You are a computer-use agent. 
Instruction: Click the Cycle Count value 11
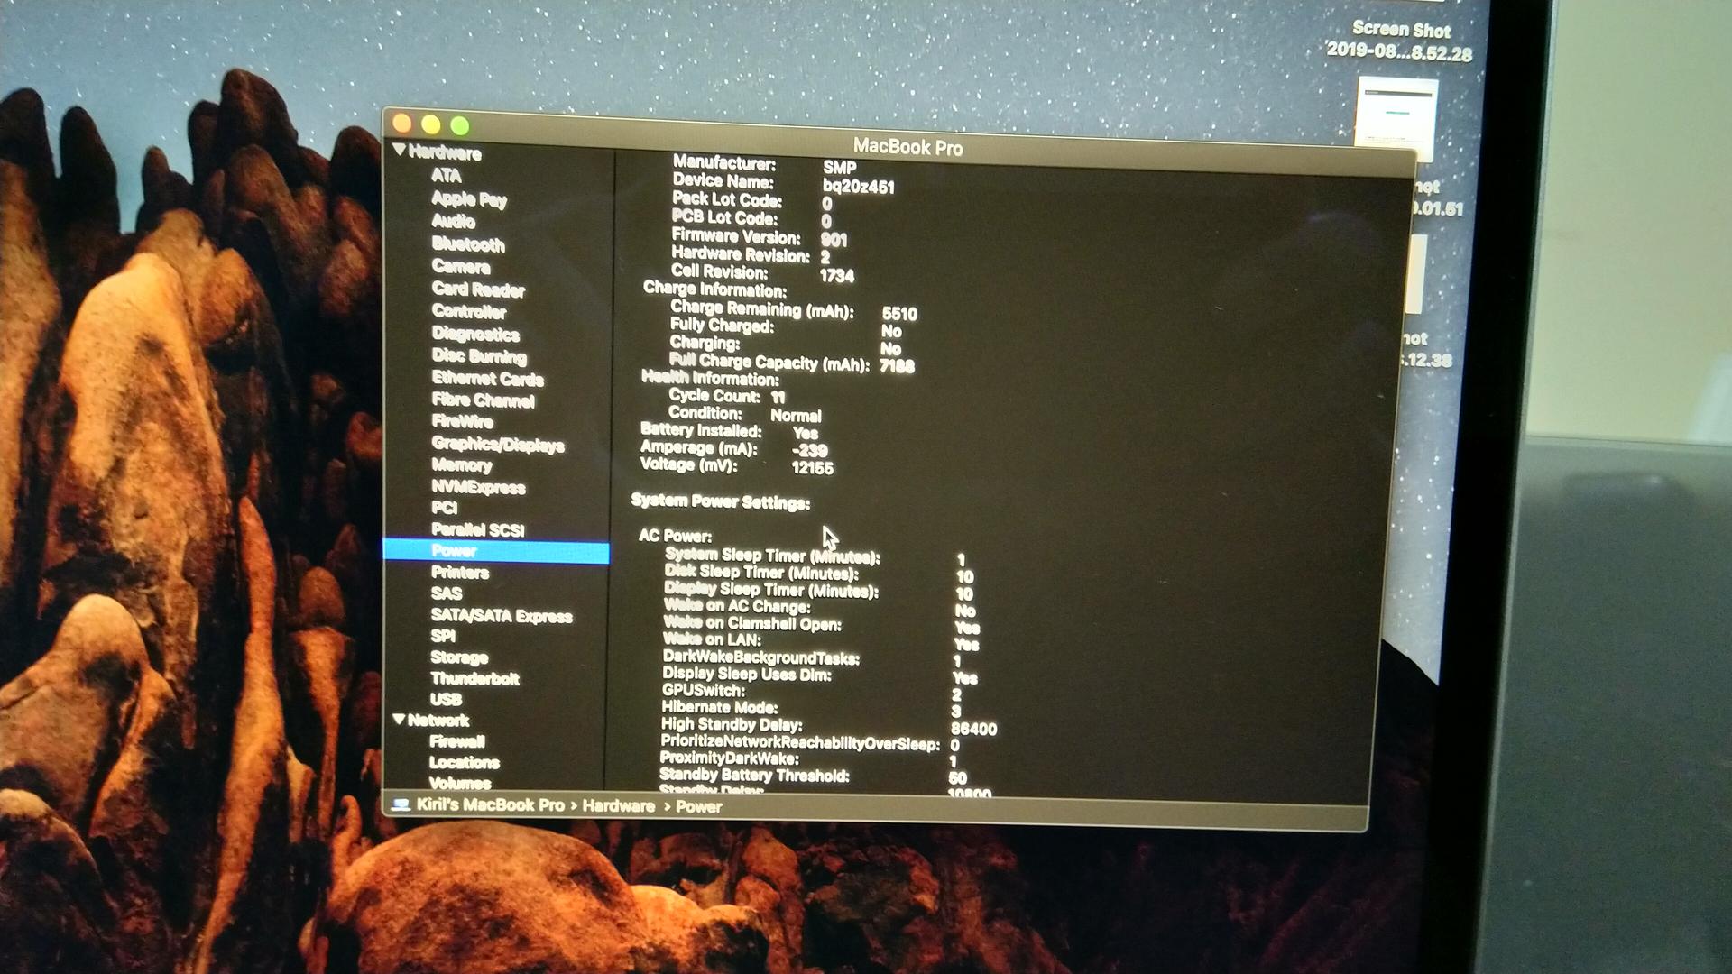point(778,397)
